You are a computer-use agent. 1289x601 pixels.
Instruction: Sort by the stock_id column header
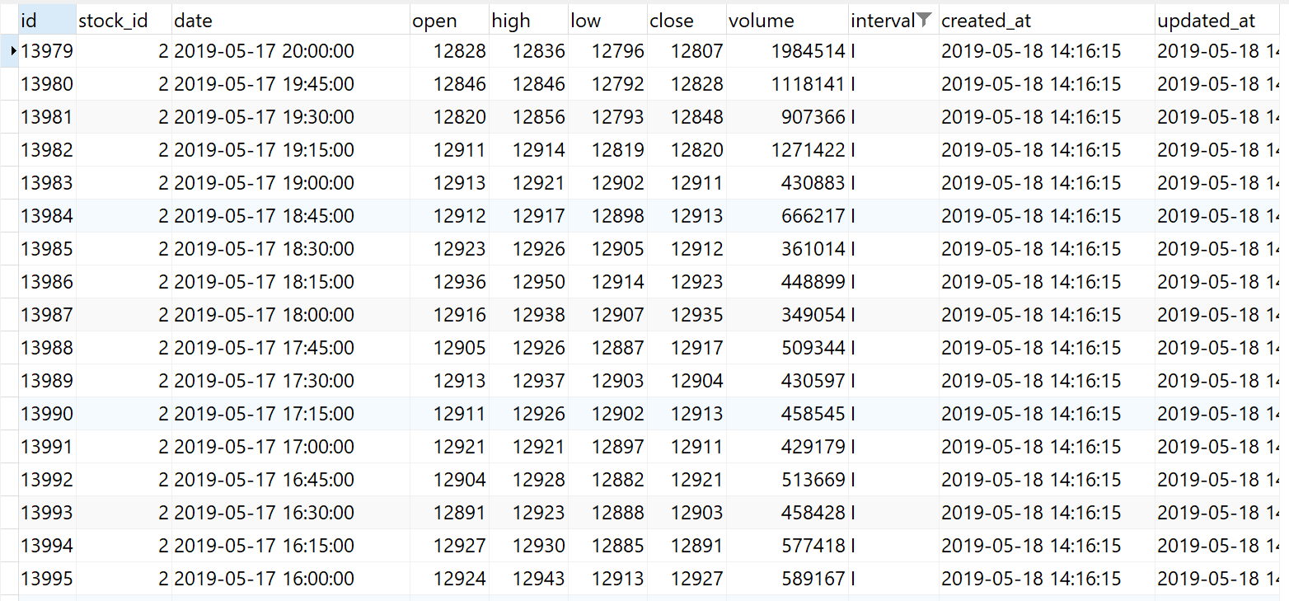[x=124, y=21]
